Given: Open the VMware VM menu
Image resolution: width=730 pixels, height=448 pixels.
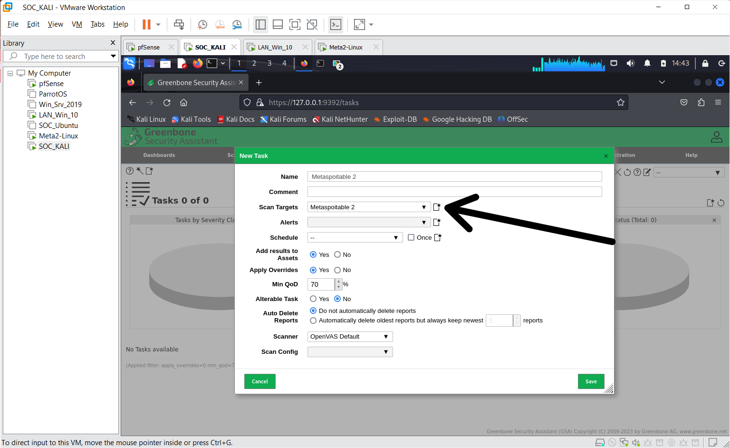Looking at the screenshot, I should pyautogui.click(x=77, y=24).
